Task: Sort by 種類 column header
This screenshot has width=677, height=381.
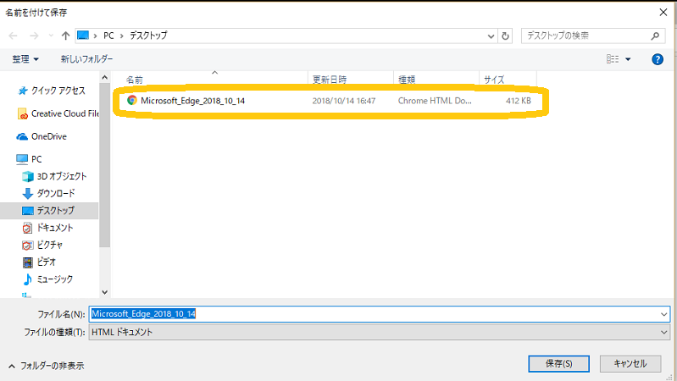Action: tap(407, 80)
